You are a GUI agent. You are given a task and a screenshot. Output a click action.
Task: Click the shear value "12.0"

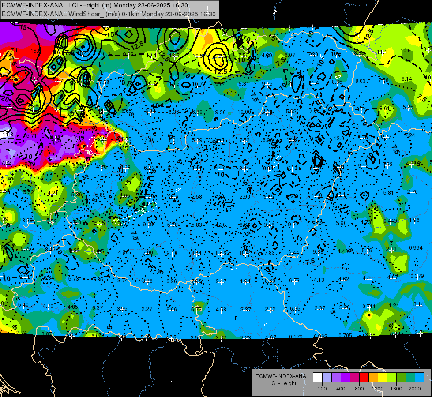click(338, 139)
